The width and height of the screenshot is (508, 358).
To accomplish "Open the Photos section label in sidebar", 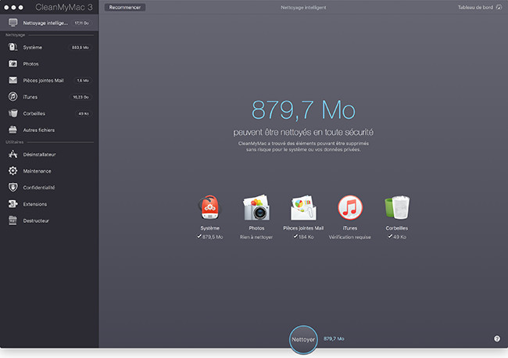I will coord(30,64).
